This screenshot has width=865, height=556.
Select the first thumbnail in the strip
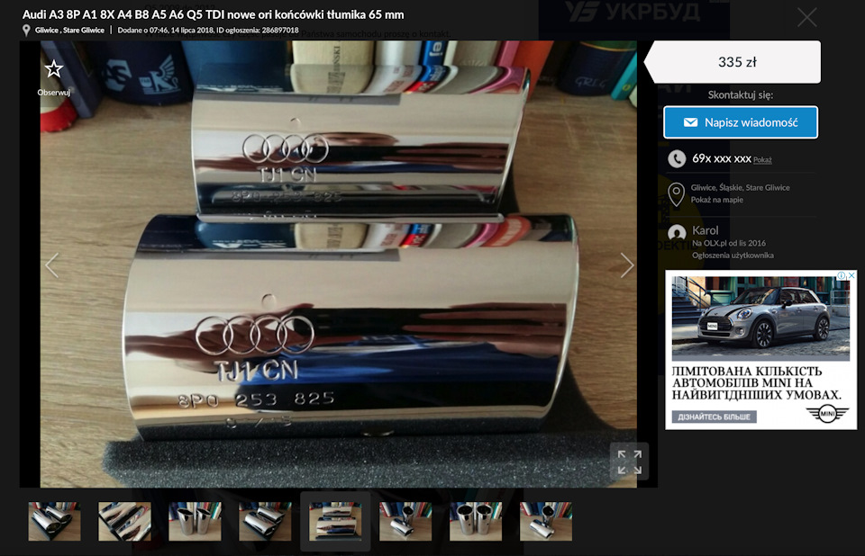point(54,521)
